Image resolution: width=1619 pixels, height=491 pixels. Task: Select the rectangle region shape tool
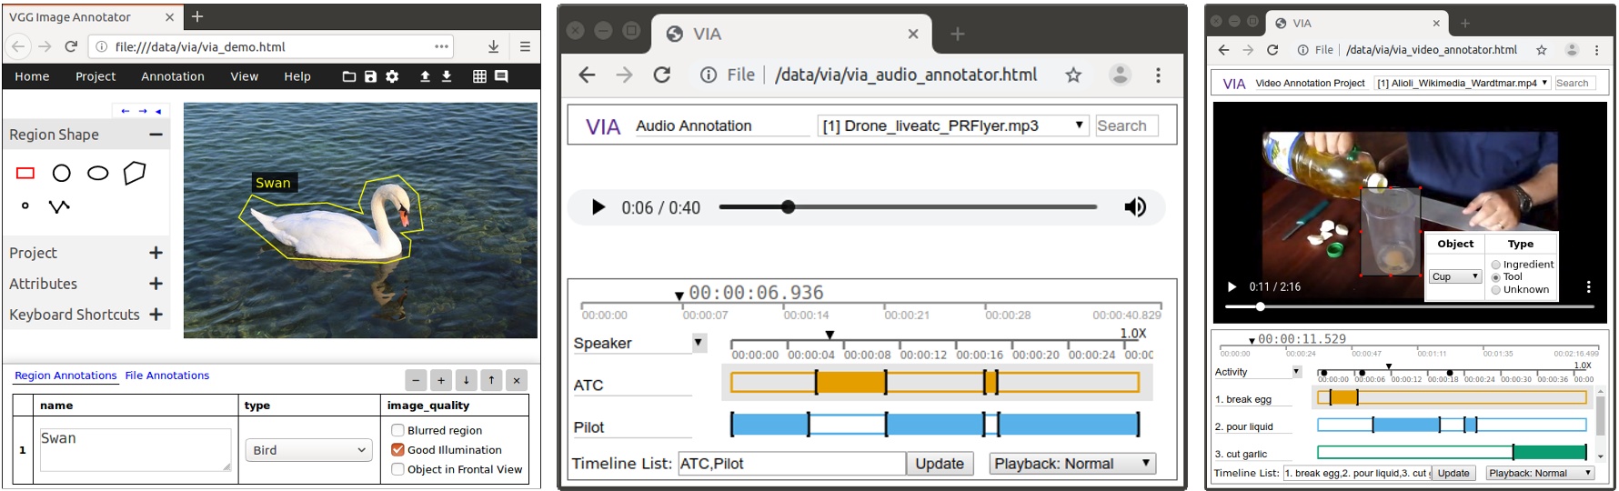pyautogui.click(x=25, y=173)
